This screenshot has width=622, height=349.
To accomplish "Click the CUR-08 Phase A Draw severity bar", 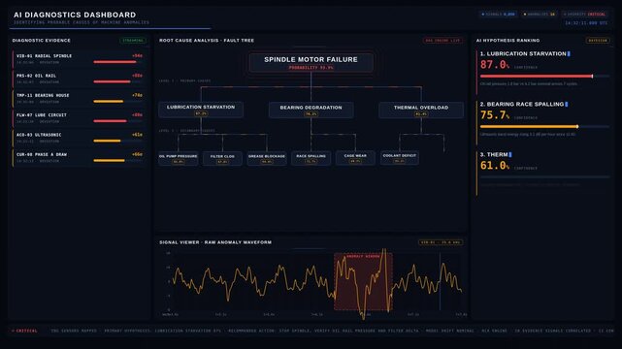I will [117, 161].
